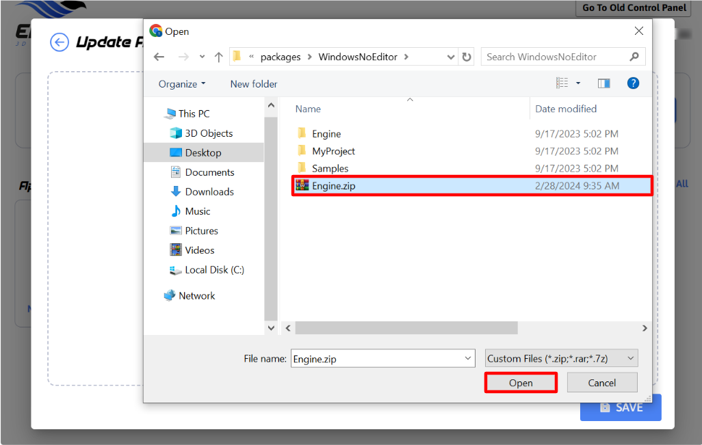Click the New folder toolbar button
This screenshot has width=702, height=445.
pyautogui.click(x=254, y=84)
